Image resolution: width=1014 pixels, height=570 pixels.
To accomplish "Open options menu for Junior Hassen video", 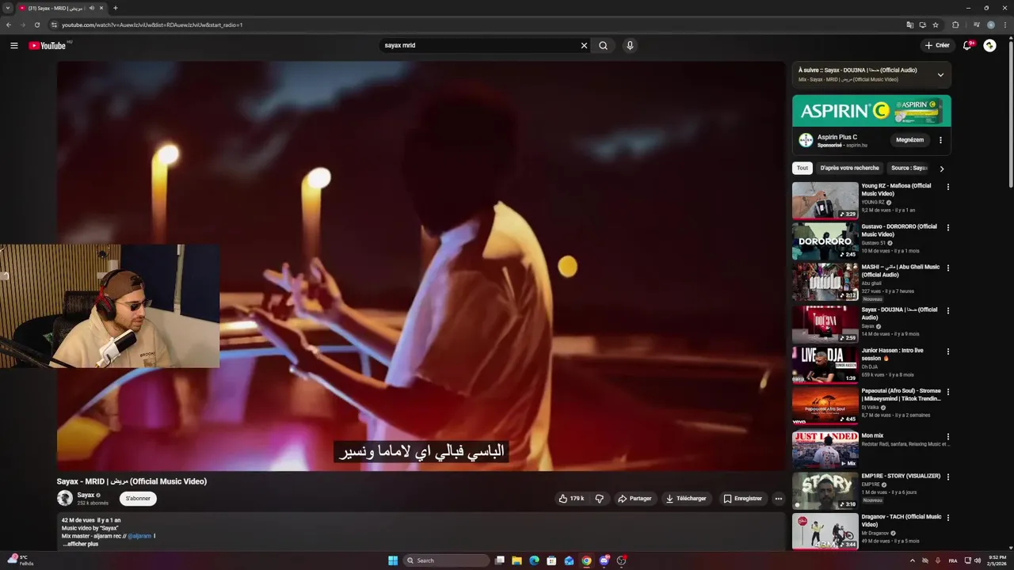I will point(947,351).
